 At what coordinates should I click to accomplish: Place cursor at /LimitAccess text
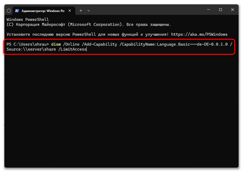72,49
